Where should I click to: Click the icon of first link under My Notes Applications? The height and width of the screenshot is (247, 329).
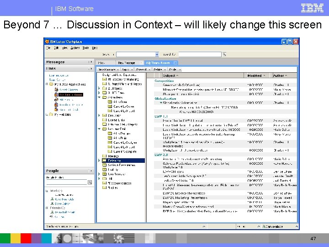coord(56,90)
